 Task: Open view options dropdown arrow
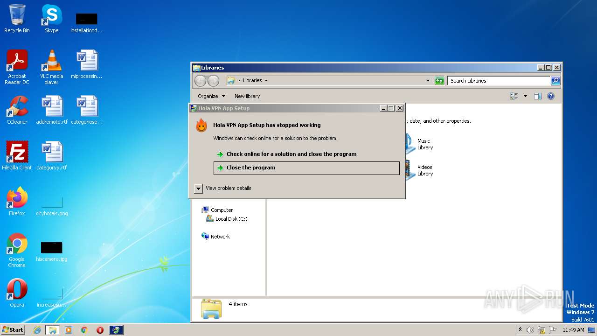525,96
